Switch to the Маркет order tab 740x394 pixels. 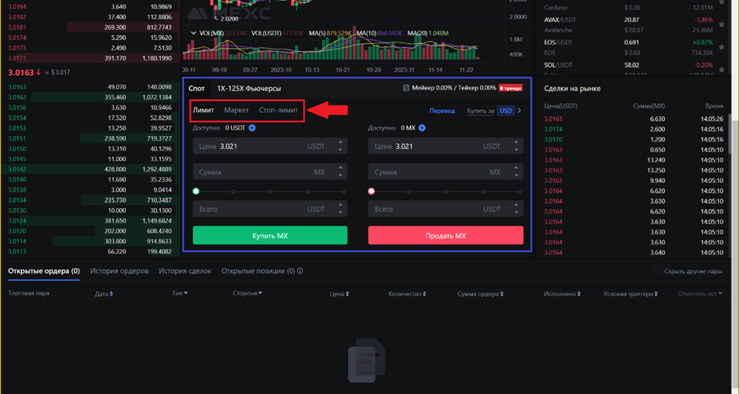(236, 111)
